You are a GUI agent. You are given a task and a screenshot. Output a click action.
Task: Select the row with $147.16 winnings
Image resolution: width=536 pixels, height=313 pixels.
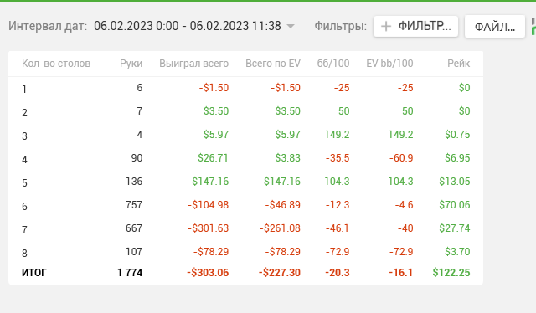click(245, 182)
